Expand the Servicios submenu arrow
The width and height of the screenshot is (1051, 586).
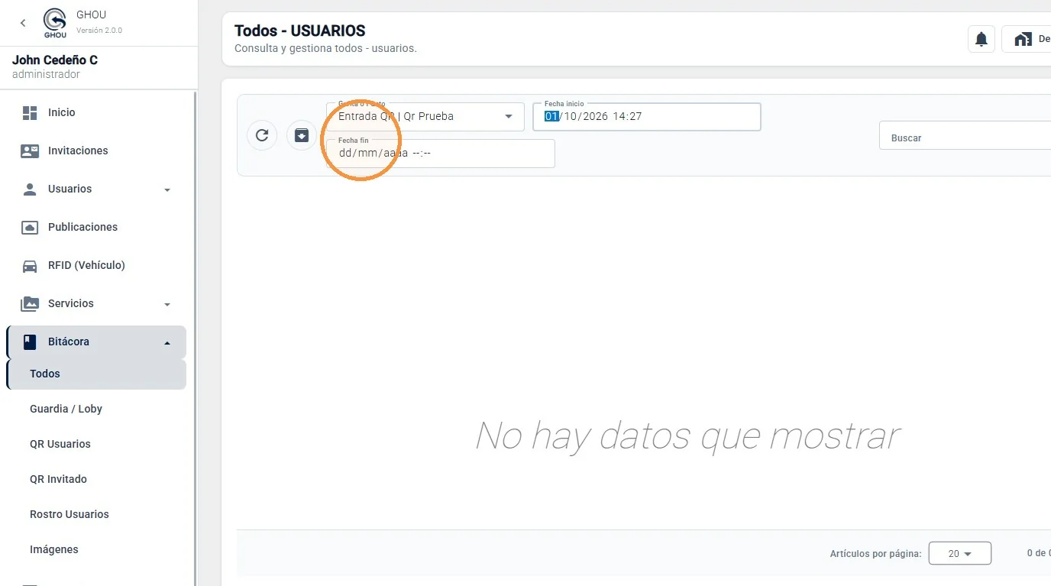(167, 305)
